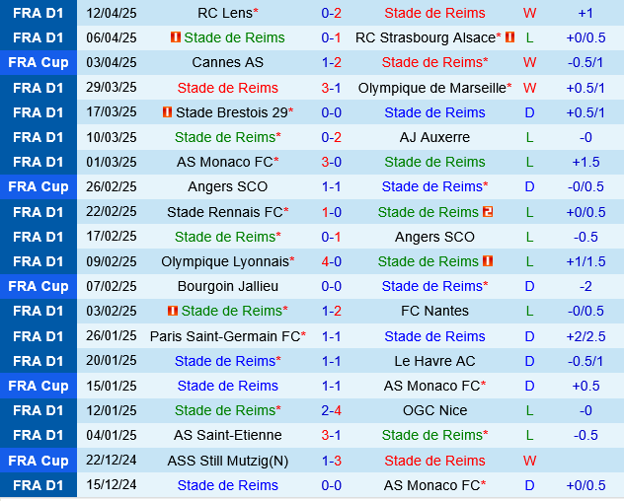Open Bourgoin Jallieu team link
The height and width of the screenshot is (501, 624).
coord(228,286)
